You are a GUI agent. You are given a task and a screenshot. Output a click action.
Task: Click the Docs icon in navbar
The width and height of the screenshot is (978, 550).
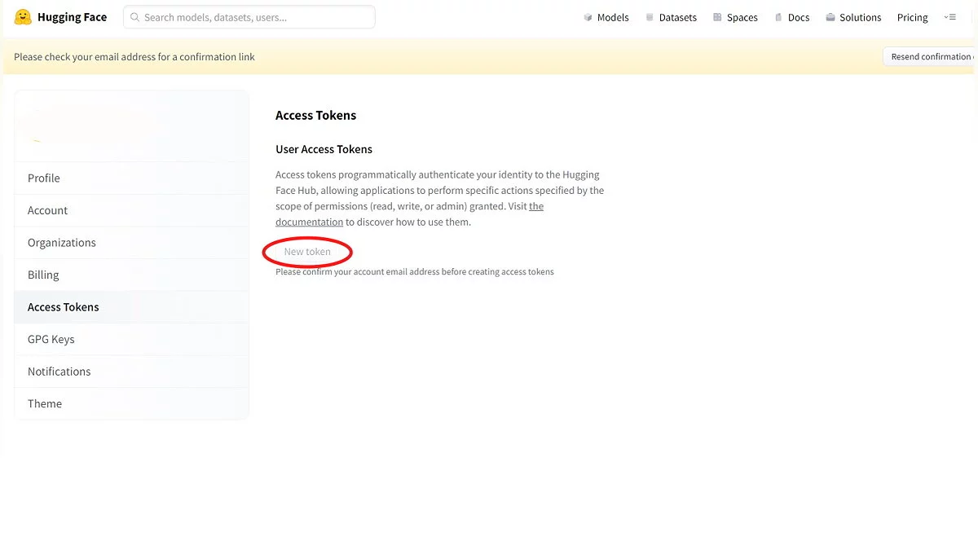[778, 17]
